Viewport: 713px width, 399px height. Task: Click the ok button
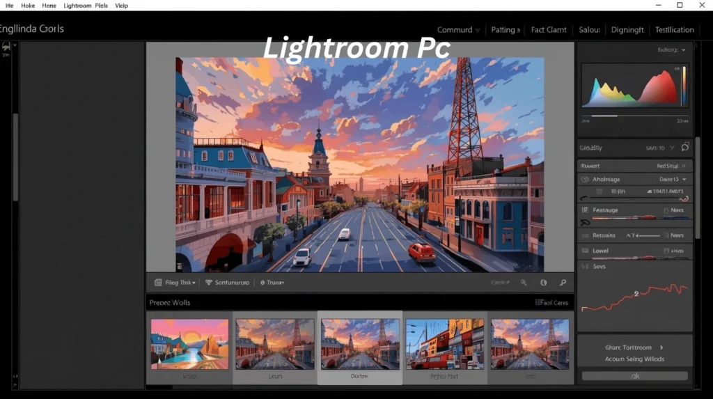click(635, 376)
